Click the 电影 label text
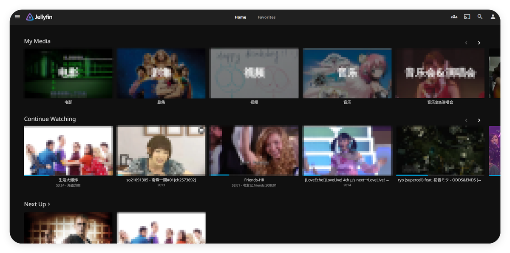Viewport: 510px width, 253px height. coord(68,102)
